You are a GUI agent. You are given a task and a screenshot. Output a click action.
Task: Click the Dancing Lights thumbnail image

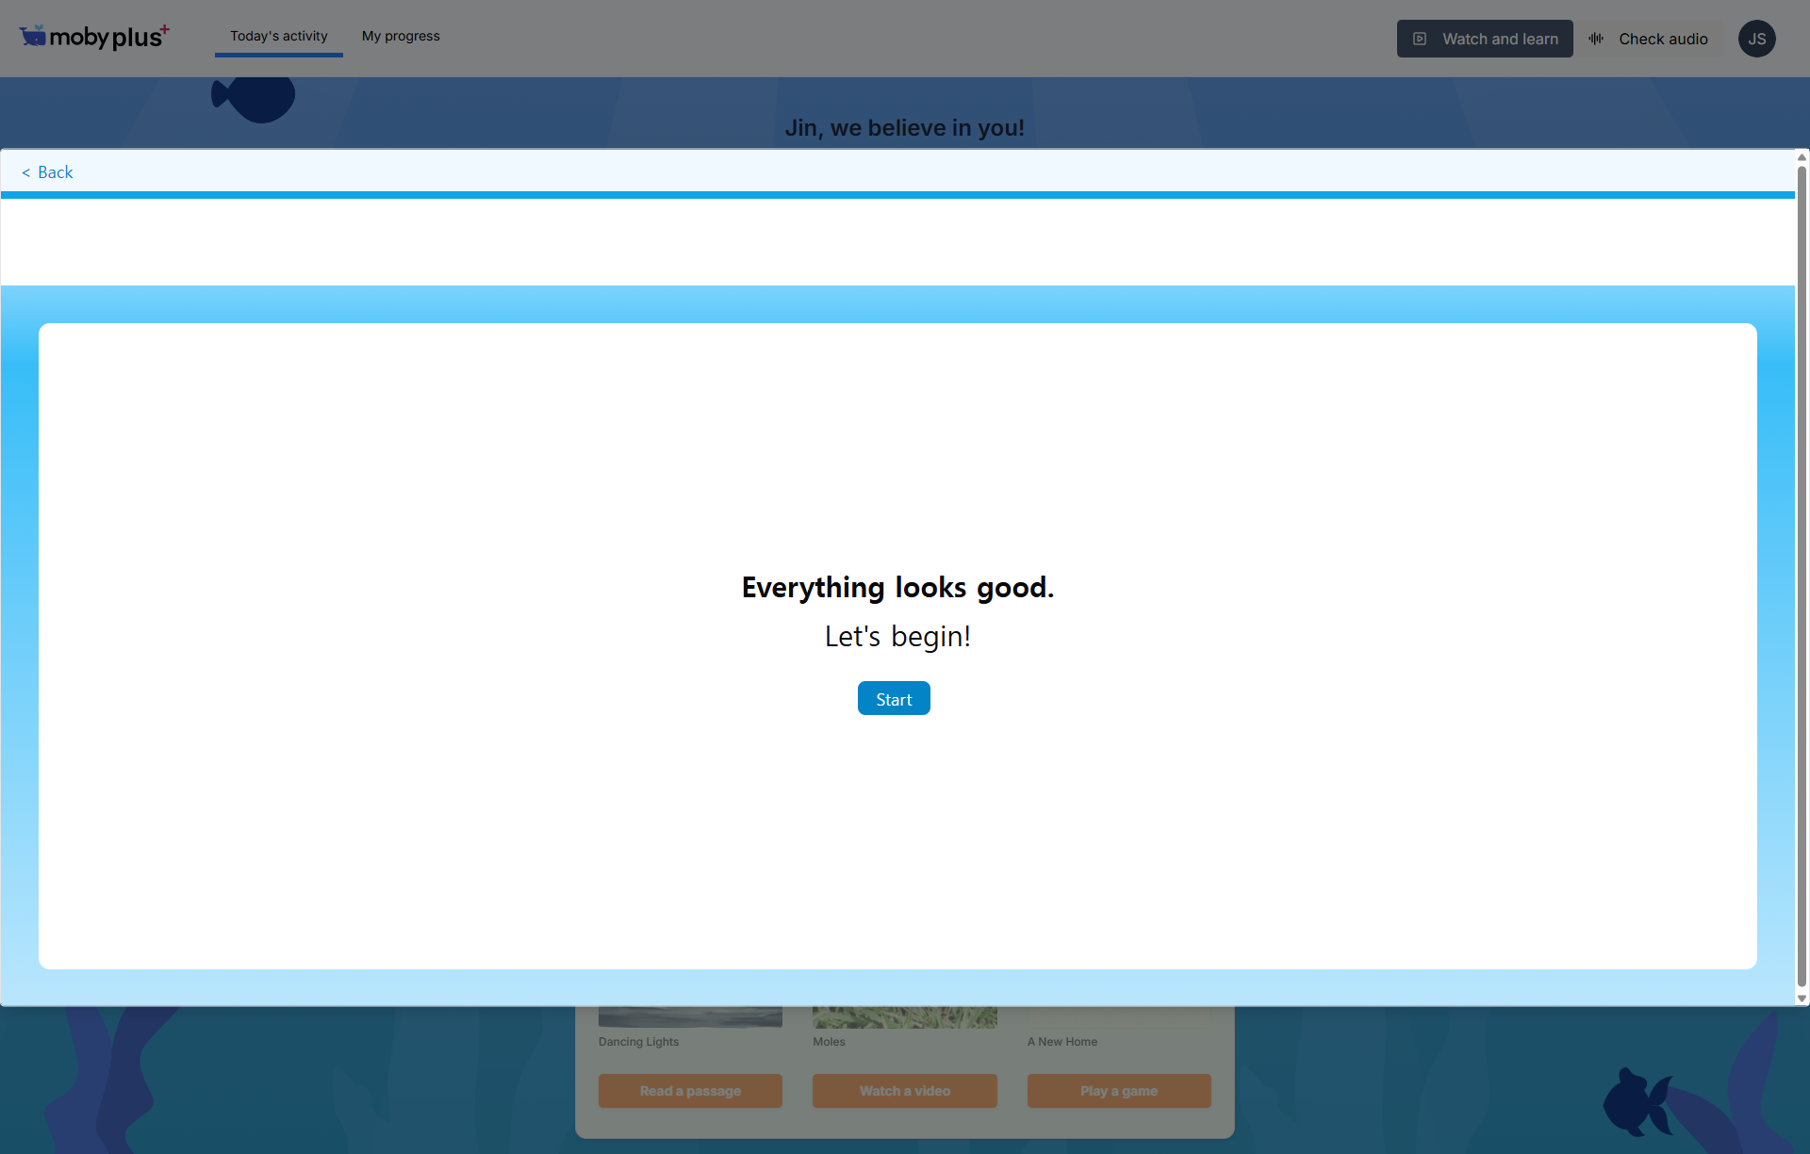click(690, 1017)
